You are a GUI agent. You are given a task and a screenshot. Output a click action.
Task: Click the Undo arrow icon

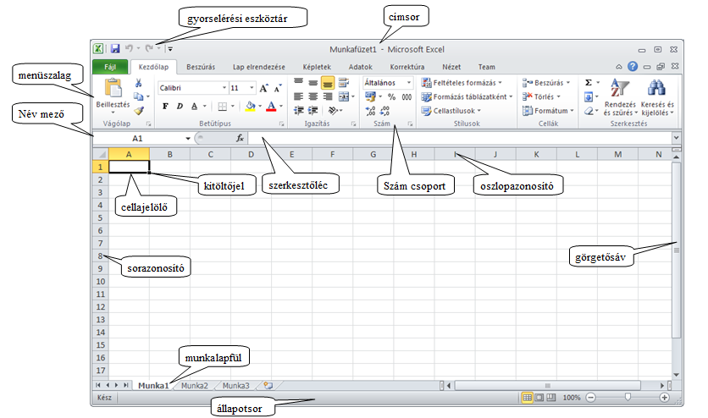point(129,48)
